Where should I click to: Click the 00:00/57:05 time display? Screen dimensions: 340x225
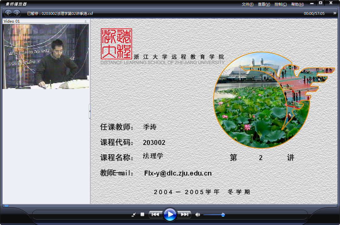pos(314,14)
